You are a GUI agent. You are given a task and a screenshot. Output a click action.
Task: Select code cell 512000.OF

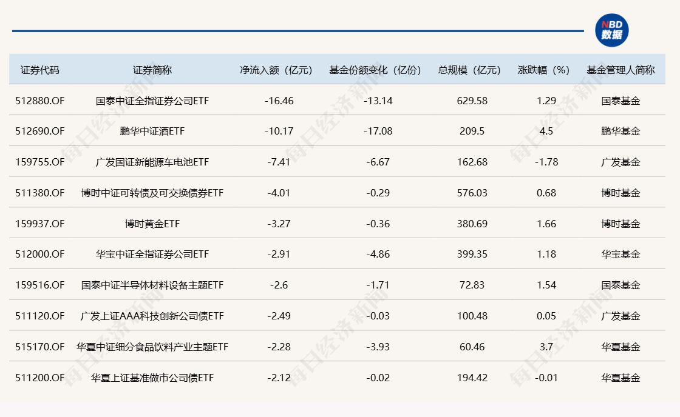(40, 254)
